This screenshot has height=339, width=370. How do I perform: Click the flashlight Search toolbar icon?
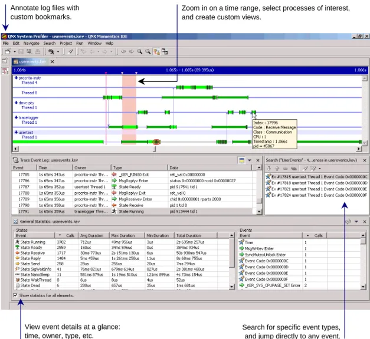[x=70, y=51]
